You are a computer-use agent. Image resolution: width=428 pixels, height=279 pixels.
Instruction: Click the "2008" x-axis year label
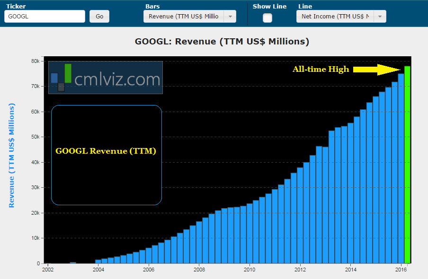(199, 270)
